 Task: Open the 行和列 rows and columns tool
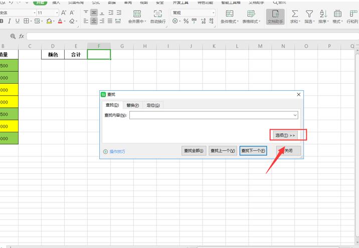click(x=352, y=17)
